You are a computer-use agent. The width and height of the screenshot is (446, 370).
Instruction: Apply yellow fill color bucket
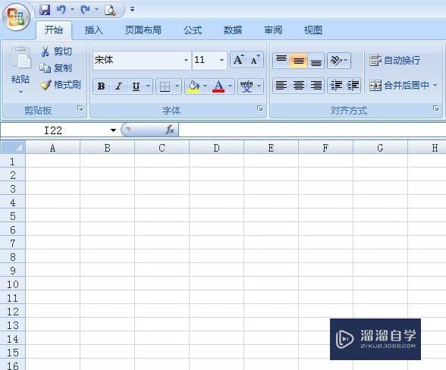pyautogui.click(x=193, y=86)
